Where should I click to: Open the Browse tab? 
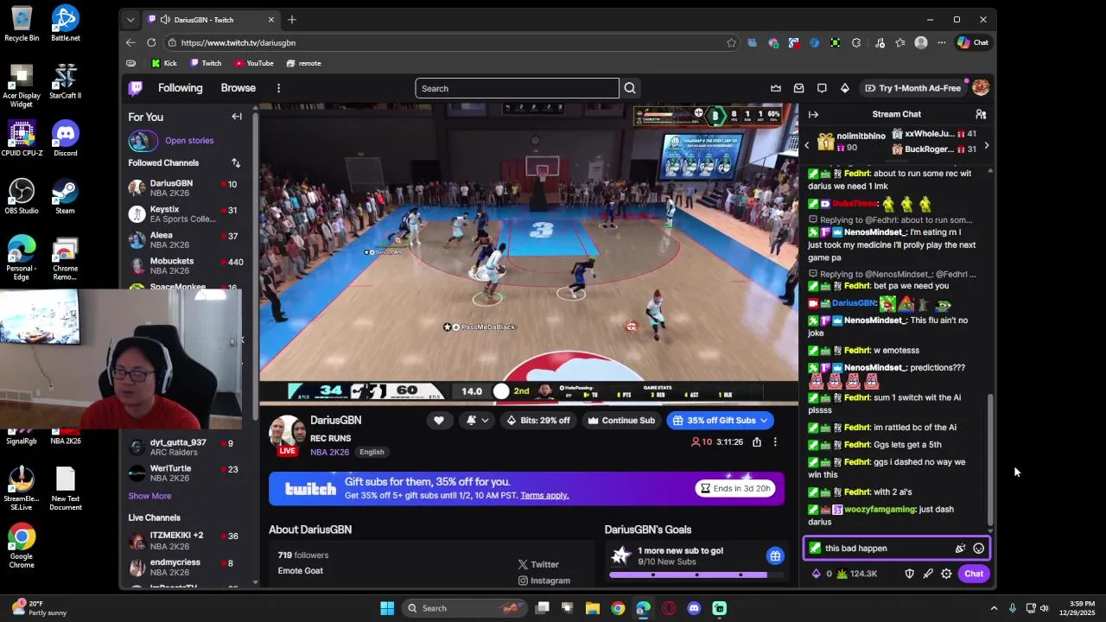tap(238, 88)
